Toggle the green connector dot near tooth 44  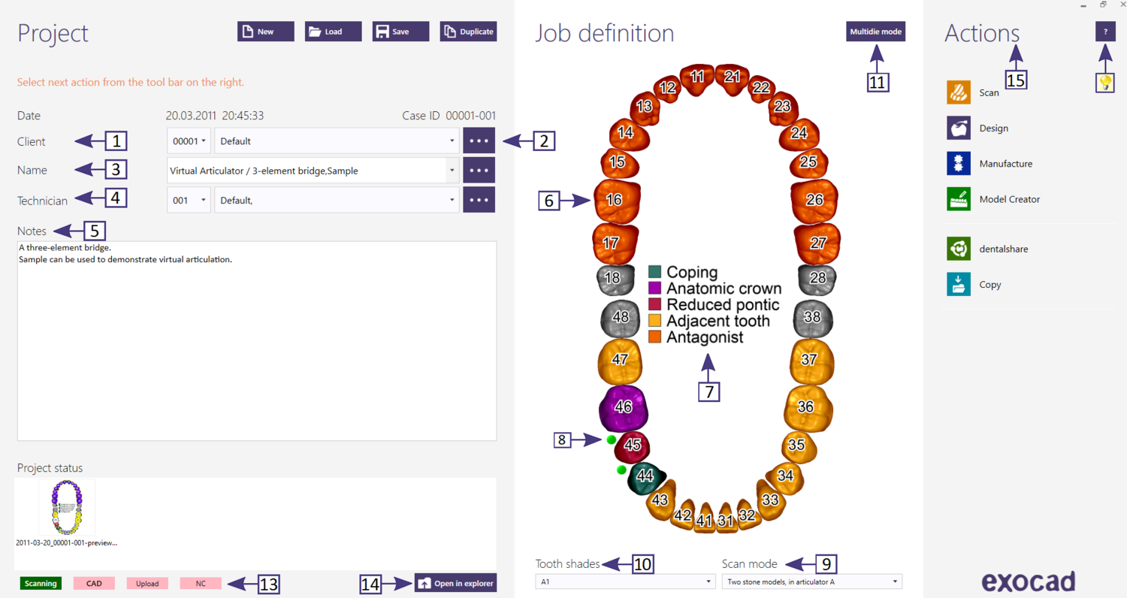[621, 470]
